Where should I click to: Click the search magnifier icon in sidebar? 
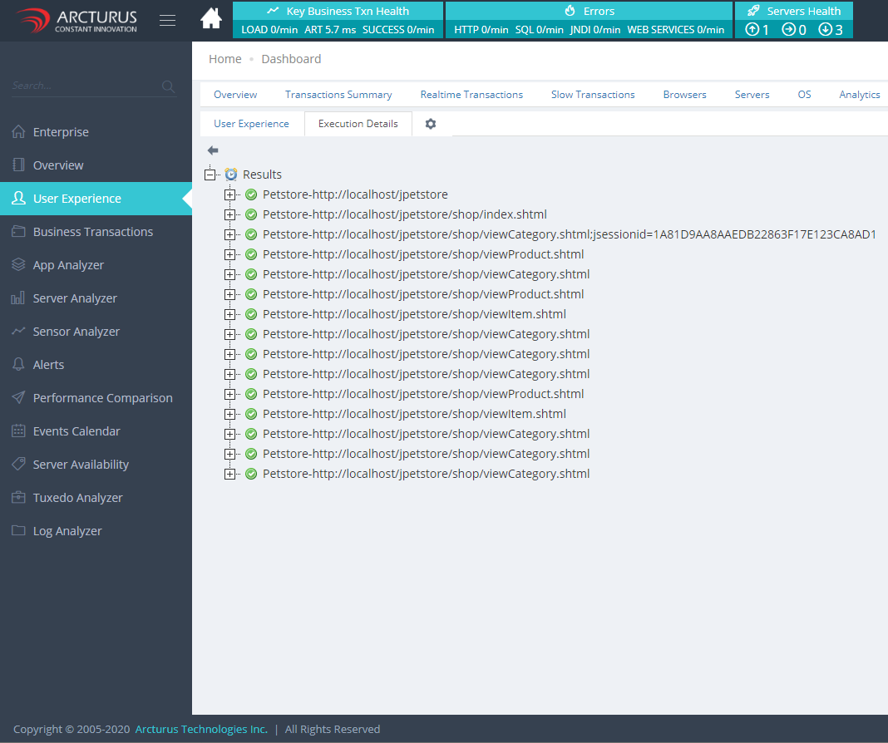pos(168,86)
